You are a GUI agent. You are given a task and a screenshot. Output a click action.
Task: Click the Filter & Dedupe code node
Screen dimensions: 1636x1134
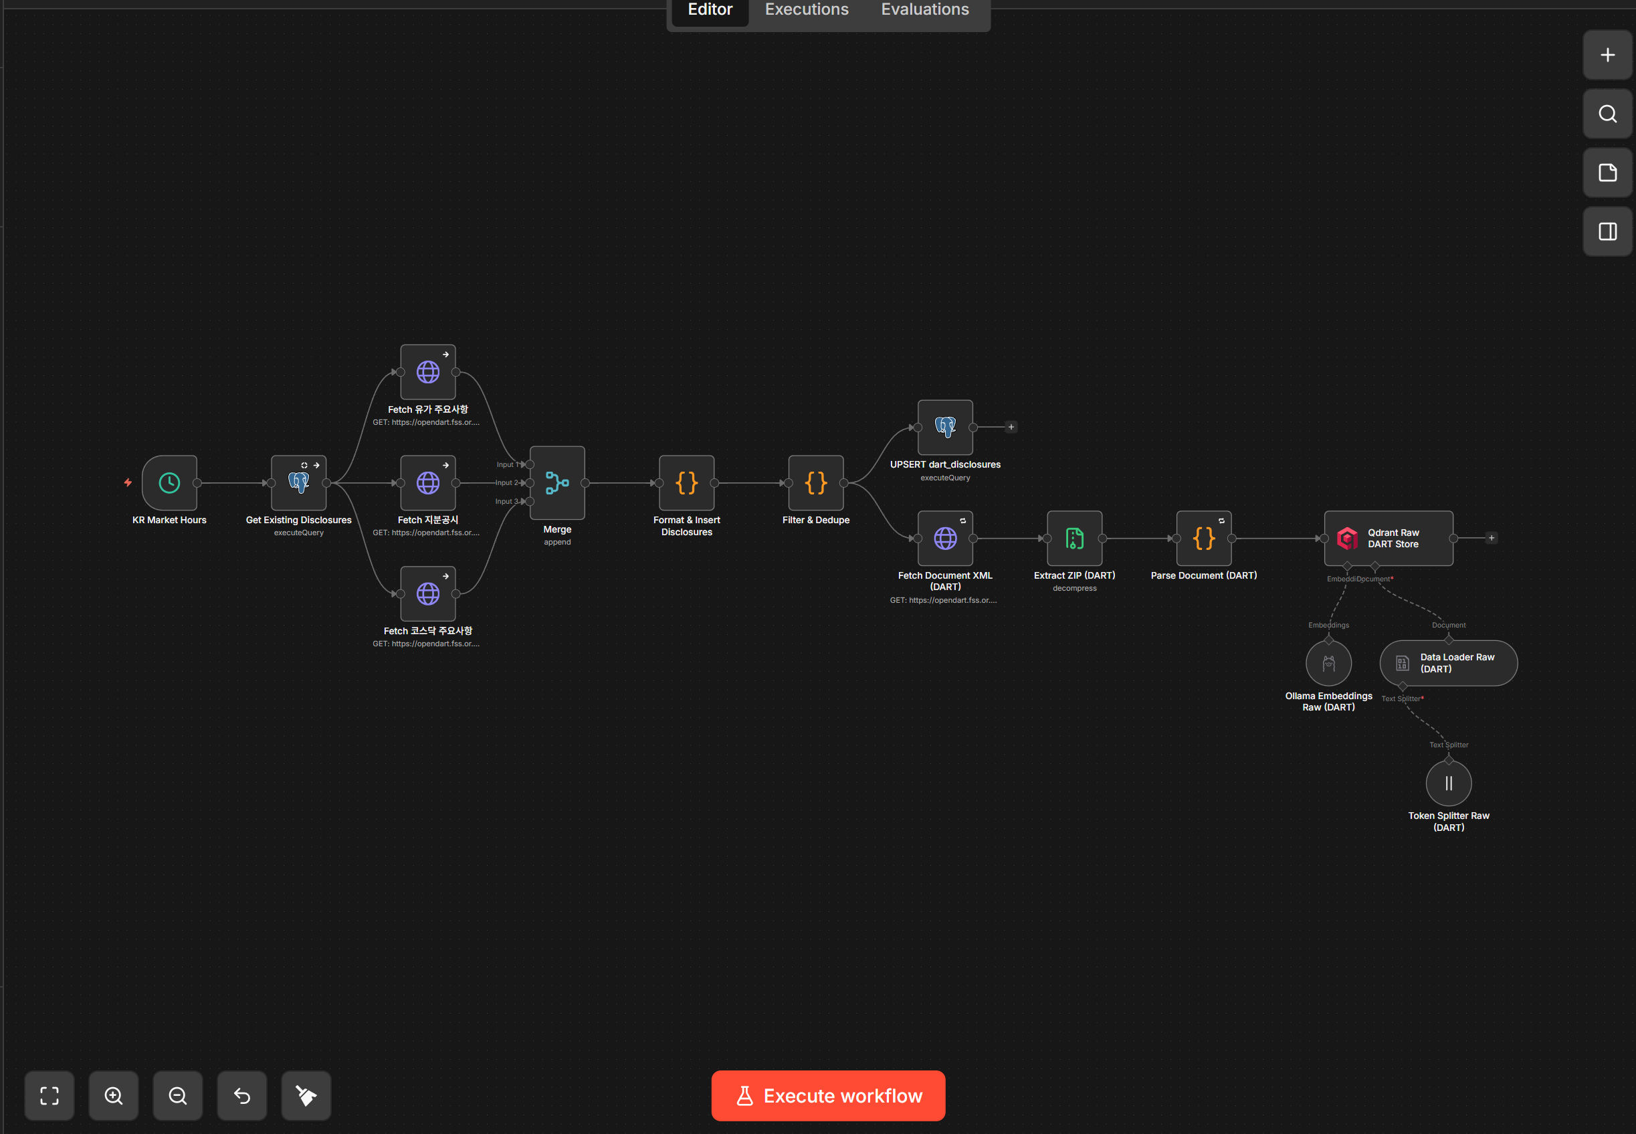(815, 483)
